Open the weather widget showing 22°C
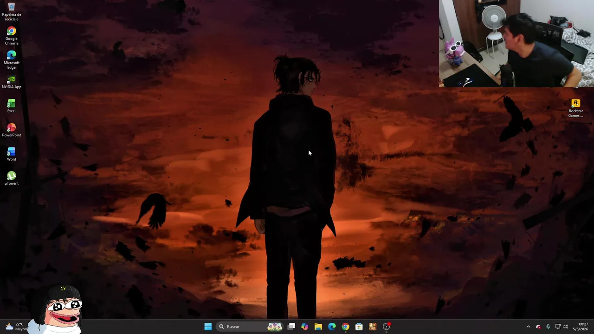Viewport: 594px width, 334px height. point(15,327)
